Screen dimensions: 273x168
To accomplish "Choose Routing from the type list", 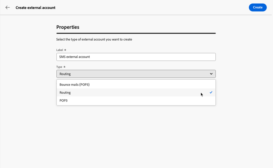I will (65, 93).
